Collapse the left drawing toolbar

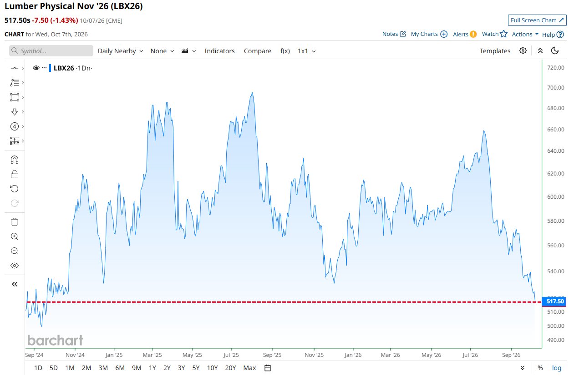[14, 284]
